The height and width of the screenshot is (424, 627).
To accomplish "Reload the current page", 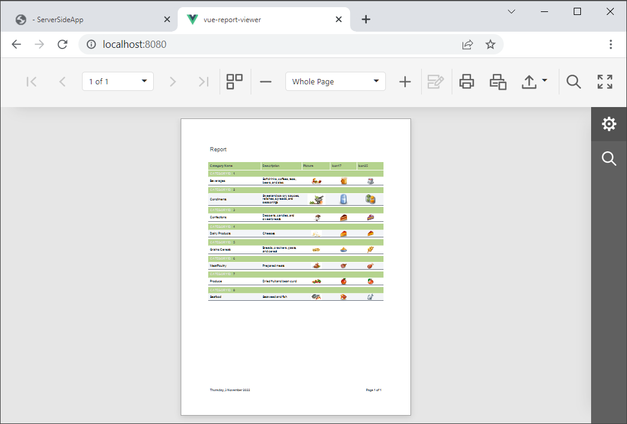I will click(62, 44).
